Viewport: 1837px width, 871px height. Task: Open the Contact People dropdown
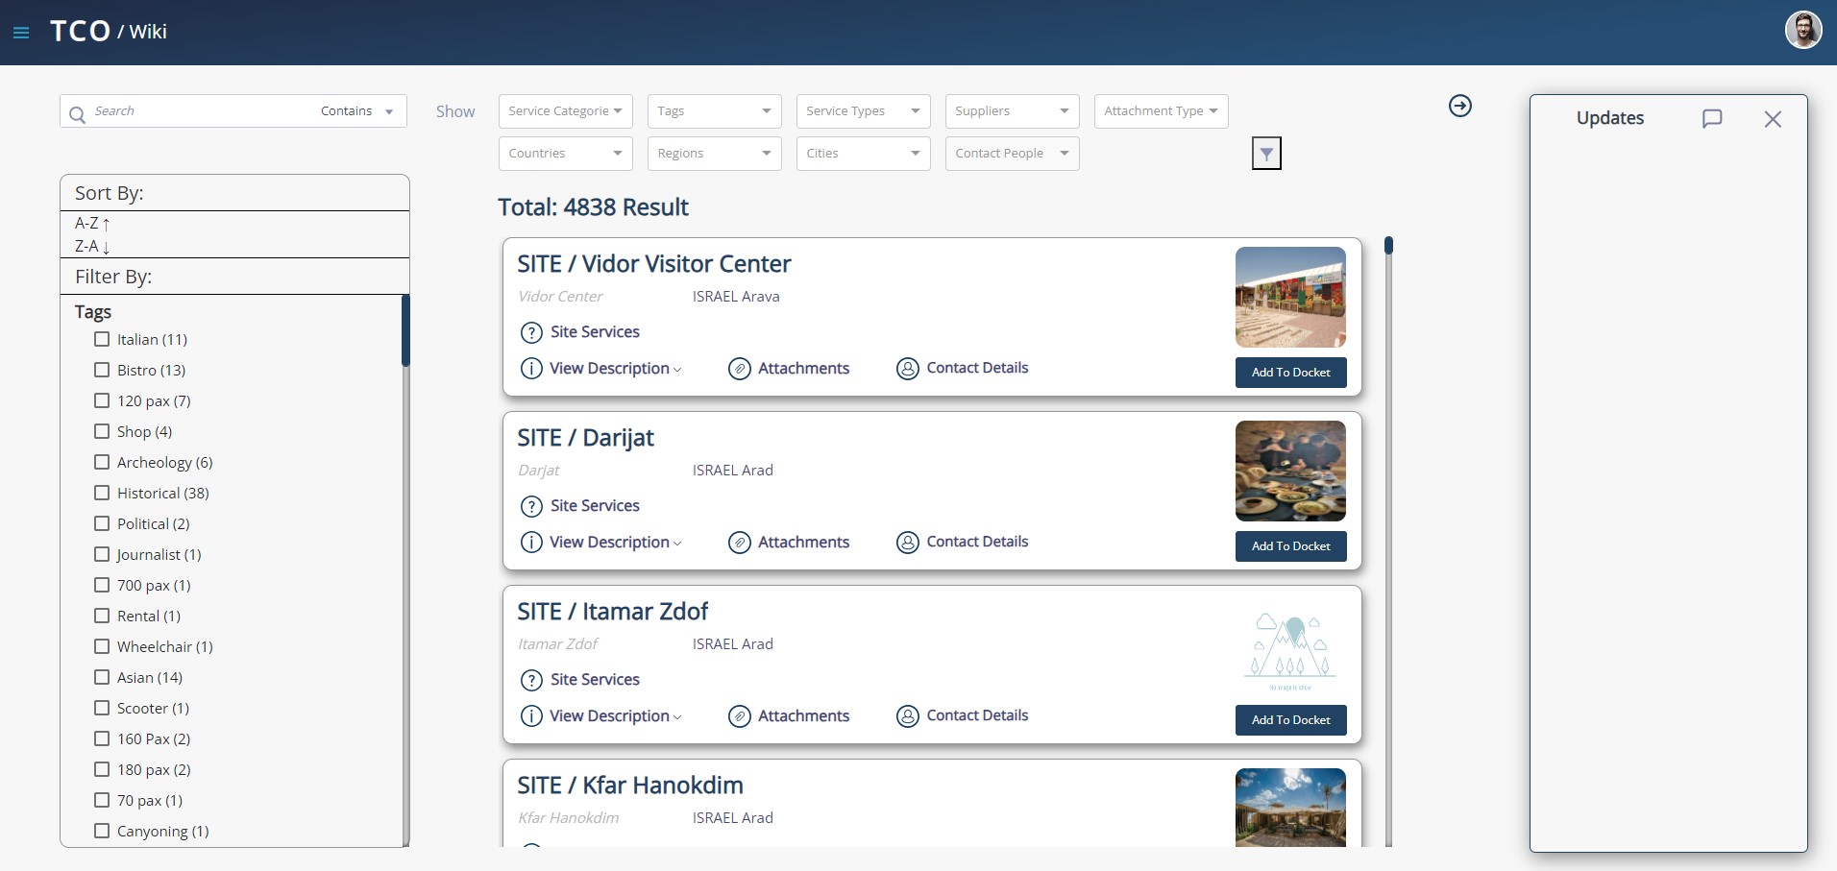tap(1013, 154)
